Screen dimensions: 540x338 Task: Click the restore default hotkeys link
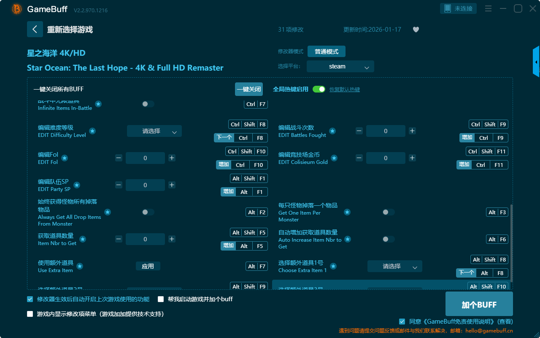coord(344,90)
